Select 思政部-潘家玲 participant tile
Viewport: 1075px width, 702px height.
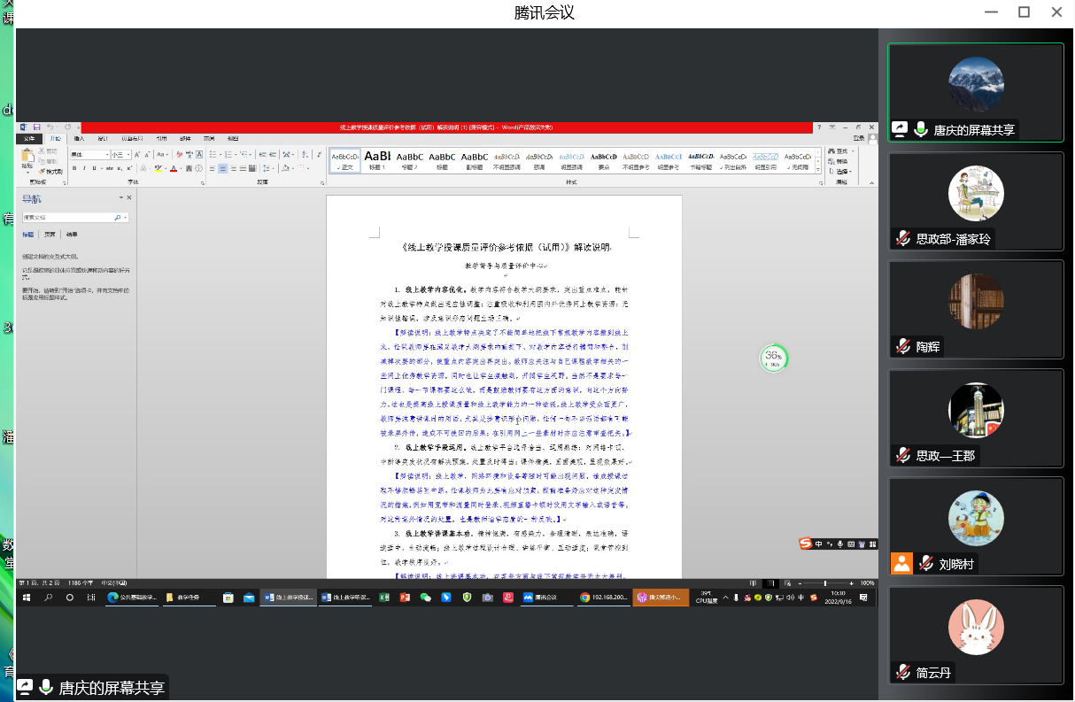pos(975,202)
